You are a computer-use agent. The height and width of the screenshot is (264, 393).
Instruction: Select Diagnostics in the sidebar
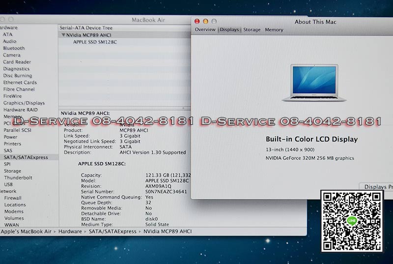pos(16,69)
